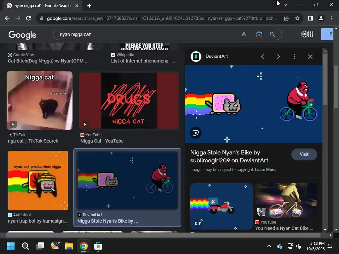
Task: Reload the current page
Action: click(28, 19)
